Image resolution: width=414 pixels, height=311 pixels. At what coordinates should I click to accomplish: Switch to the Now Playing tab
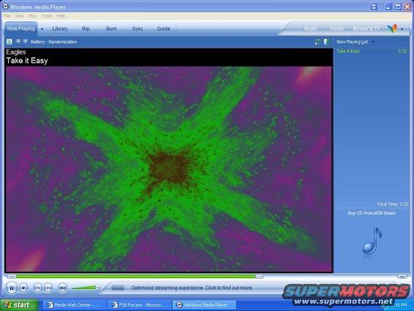[21, 29]
